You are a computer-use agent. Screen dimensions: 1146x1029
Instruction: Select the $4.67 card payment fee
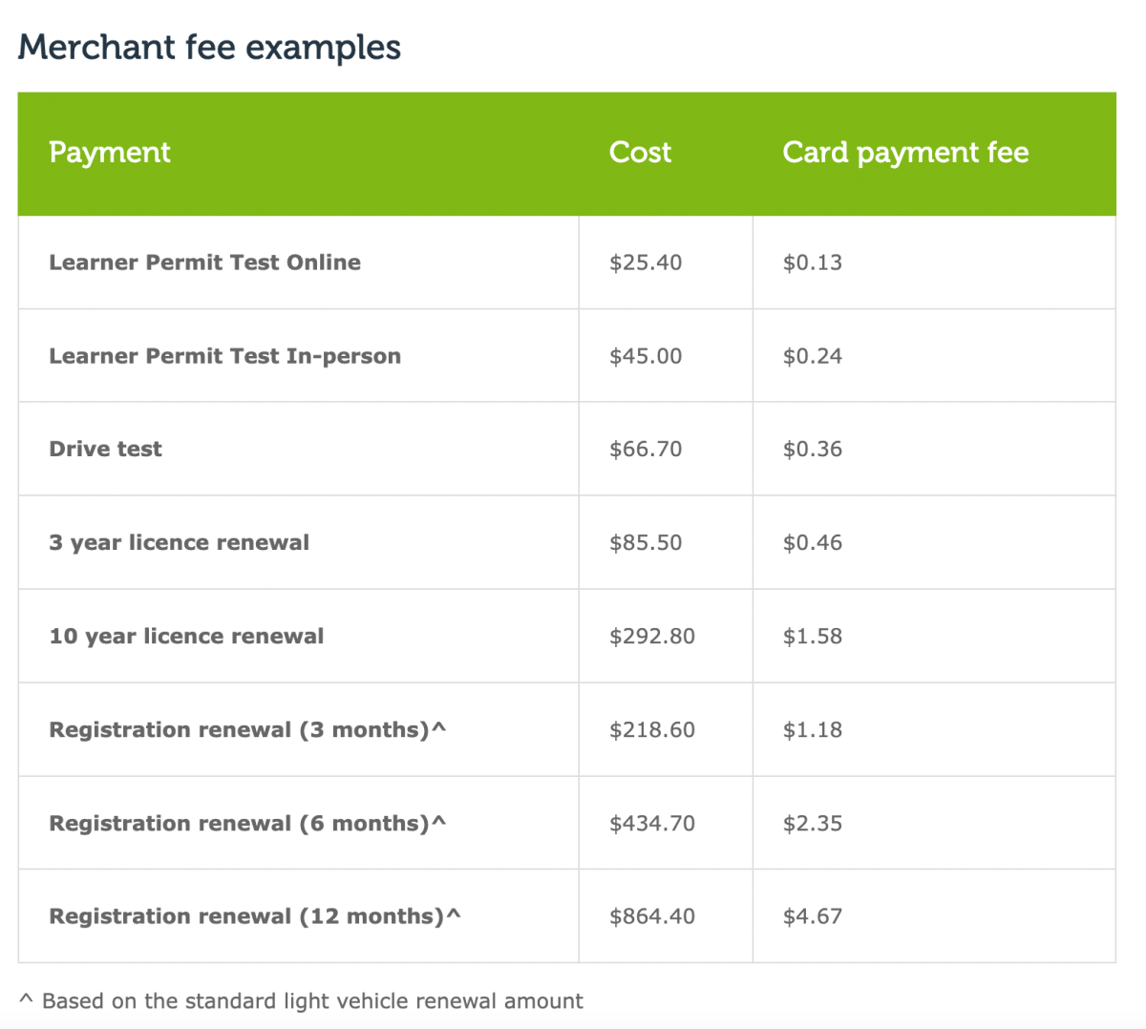(x=813, y=916)
